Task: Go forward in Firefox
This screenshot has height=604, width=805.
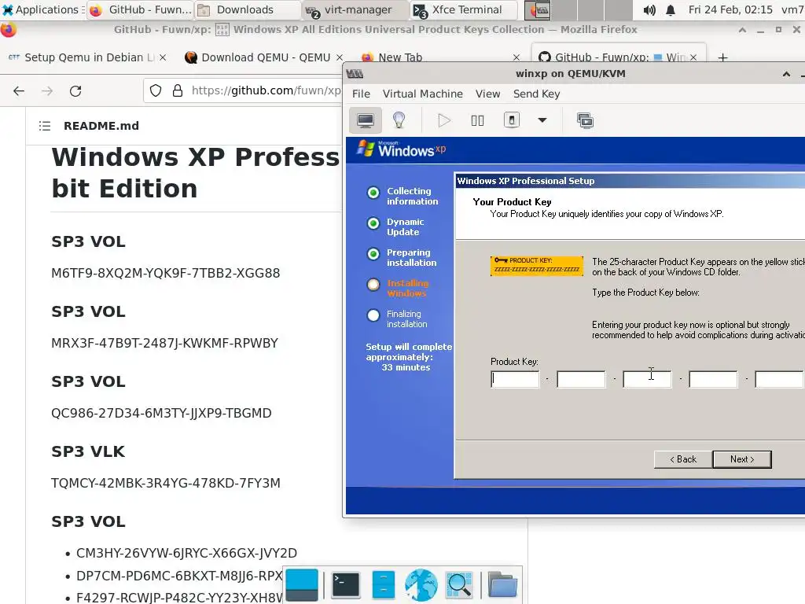Action: coord(47,91)
